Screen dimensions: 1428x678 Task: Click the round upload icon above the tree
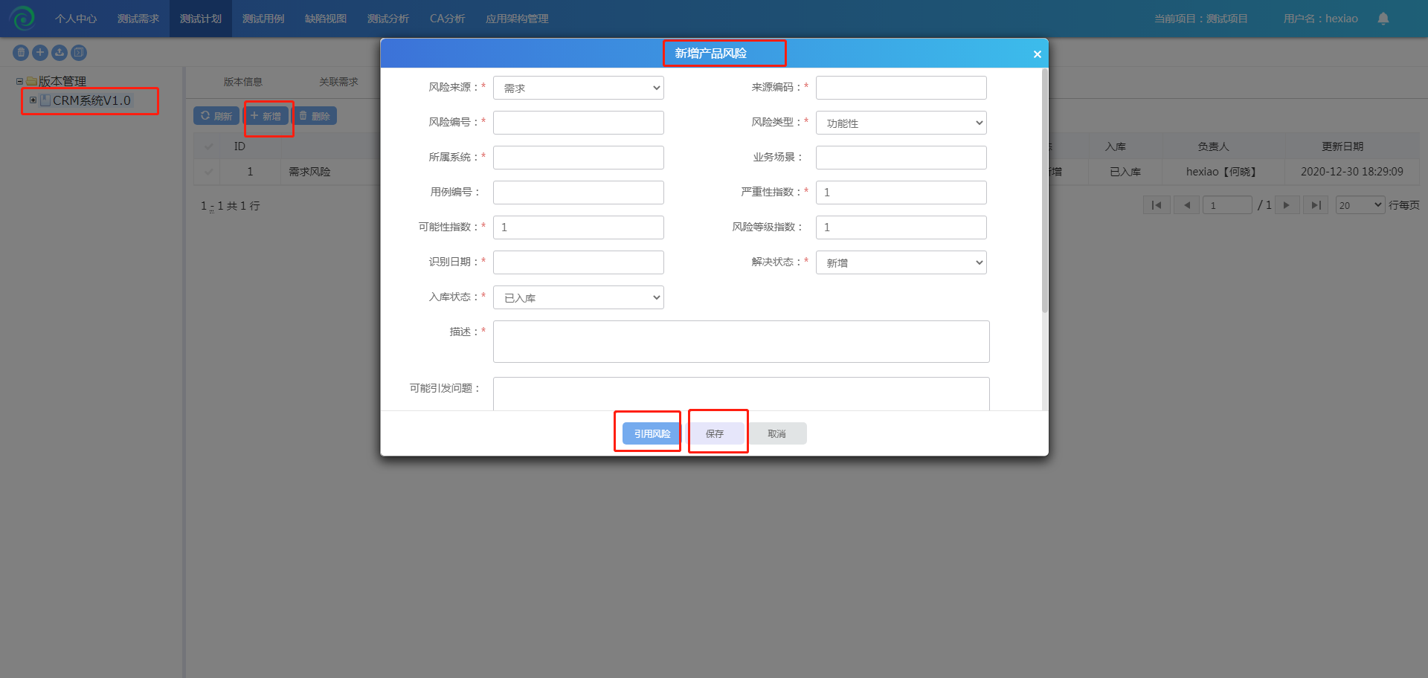pos(59,53)
